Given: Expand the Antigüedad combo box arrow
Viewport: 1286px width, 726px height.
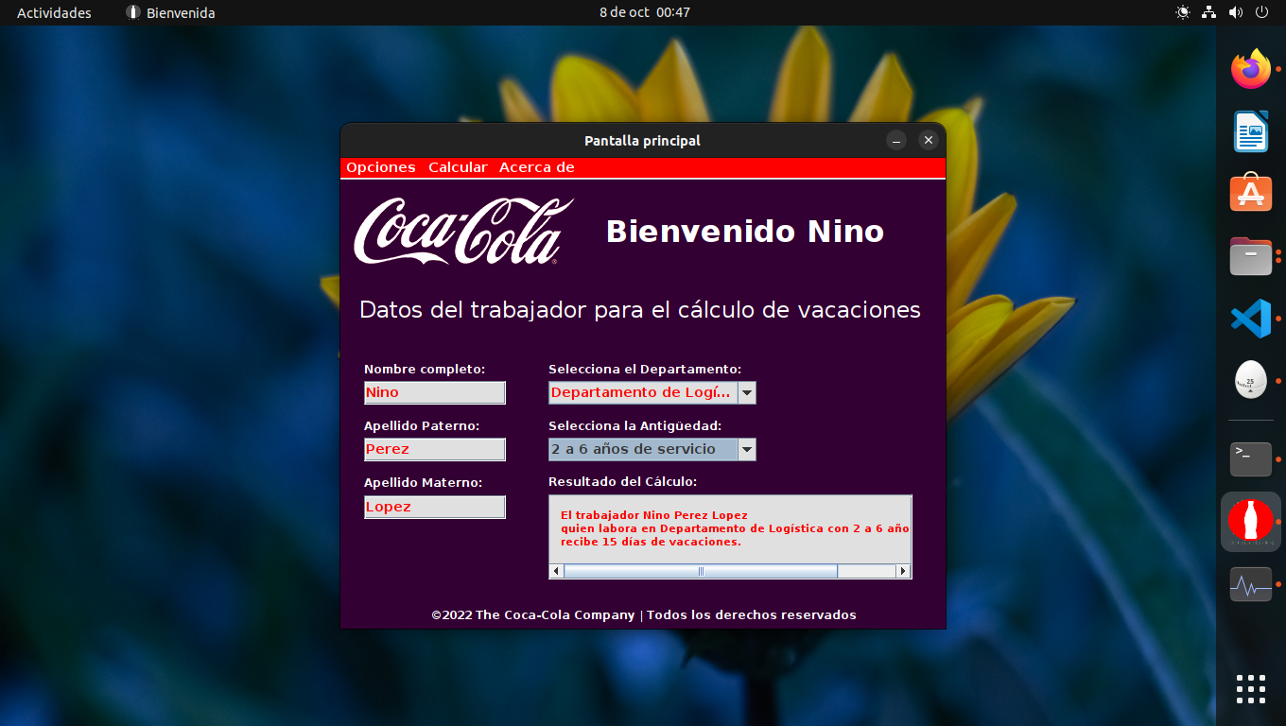Looking at the screenshot, I should pos(747,449).
